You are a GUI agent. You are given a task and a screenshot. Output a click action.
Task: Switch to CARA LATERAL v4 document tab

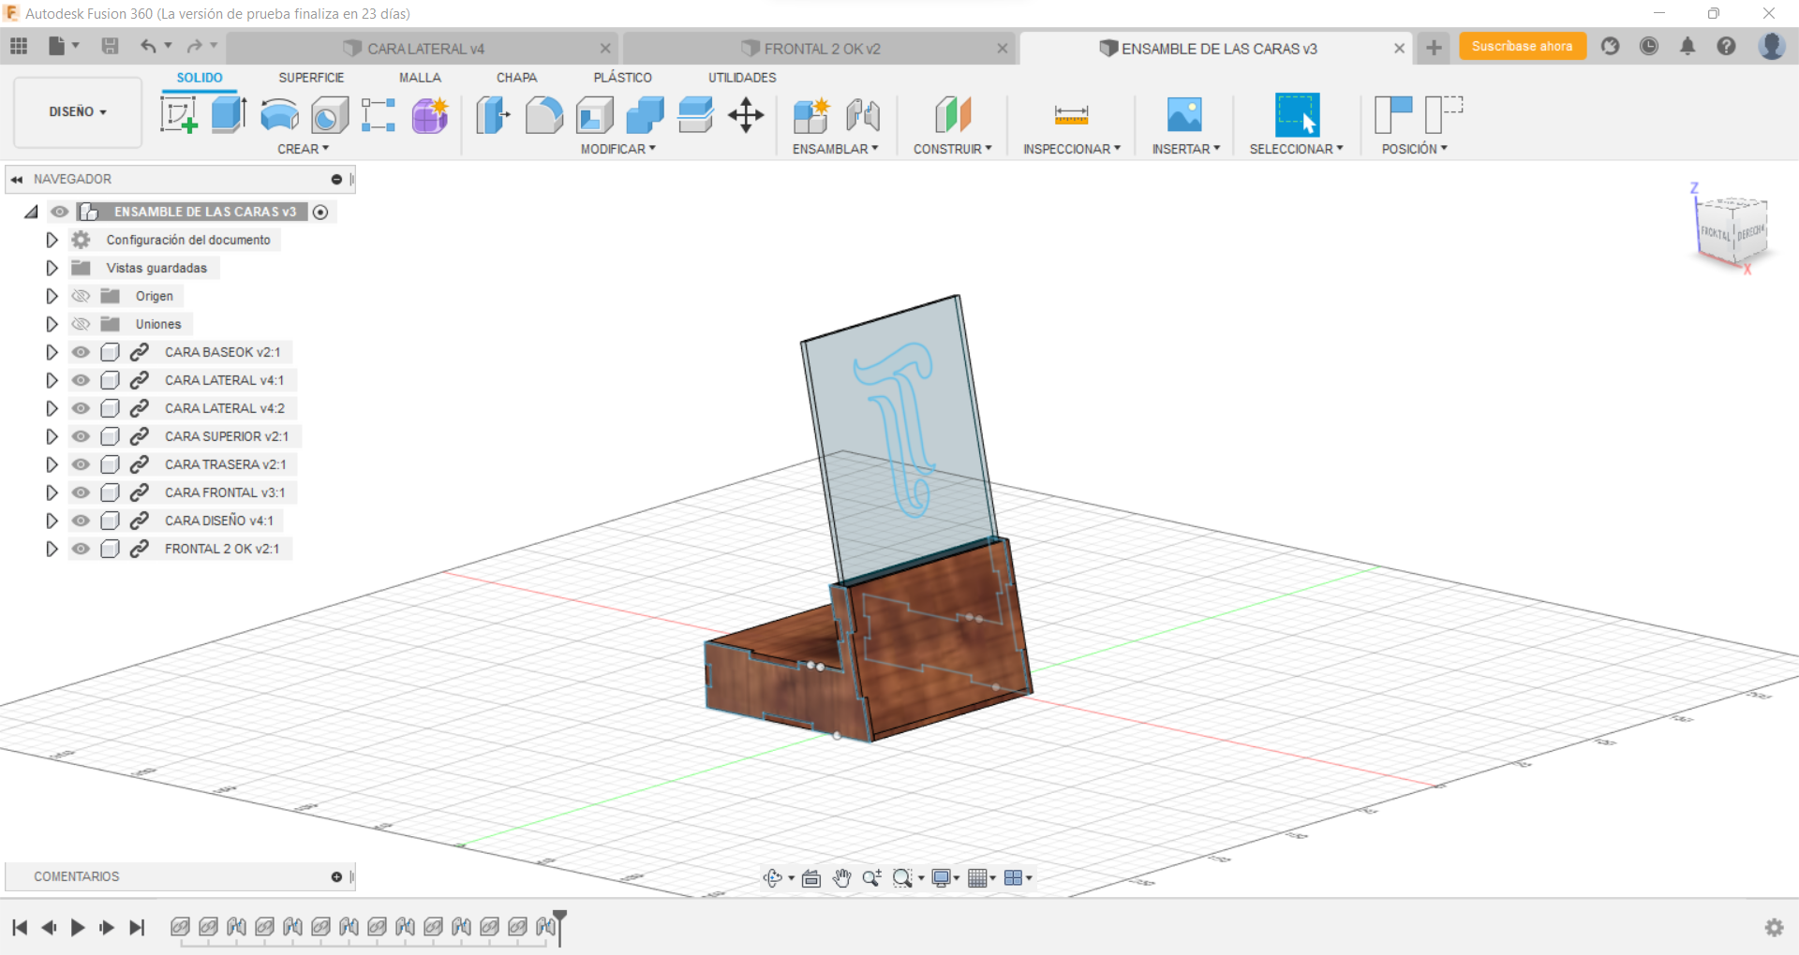[422, 48]
